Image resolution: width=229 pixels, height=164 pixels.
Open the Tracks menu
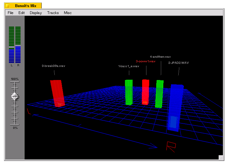tap(53, 13)
